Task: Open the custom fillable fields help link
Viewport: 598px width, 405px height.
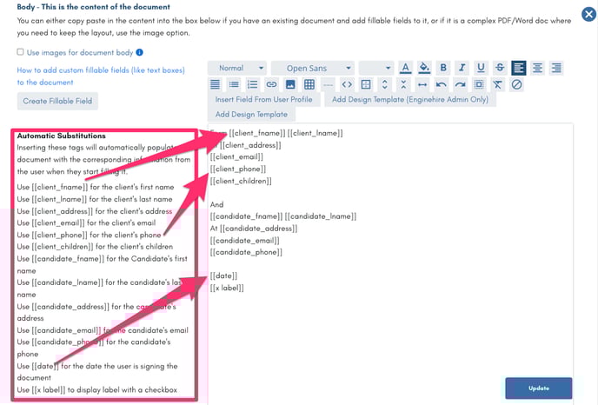Action: tap(101, 76)
